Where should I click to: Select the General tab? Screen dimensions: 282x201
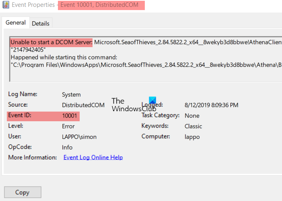coord(16,23)
